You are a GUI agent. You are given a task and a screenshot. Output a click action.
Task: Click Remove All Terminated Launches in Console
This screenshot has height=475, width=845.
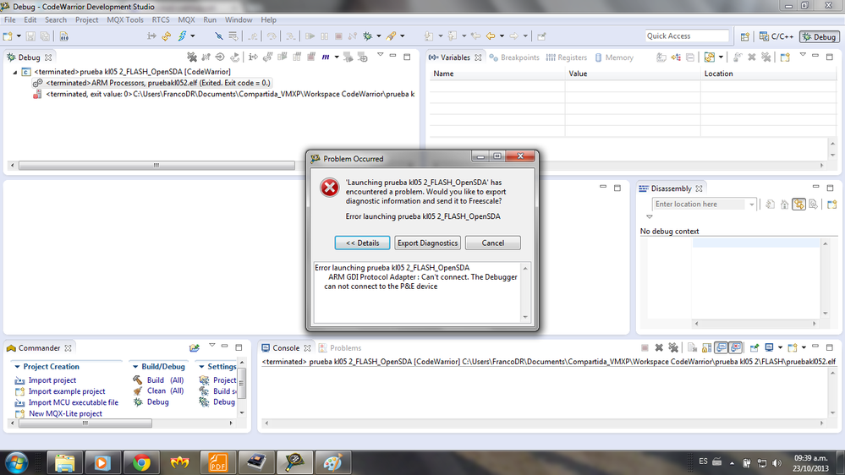(x=673, y=348)
